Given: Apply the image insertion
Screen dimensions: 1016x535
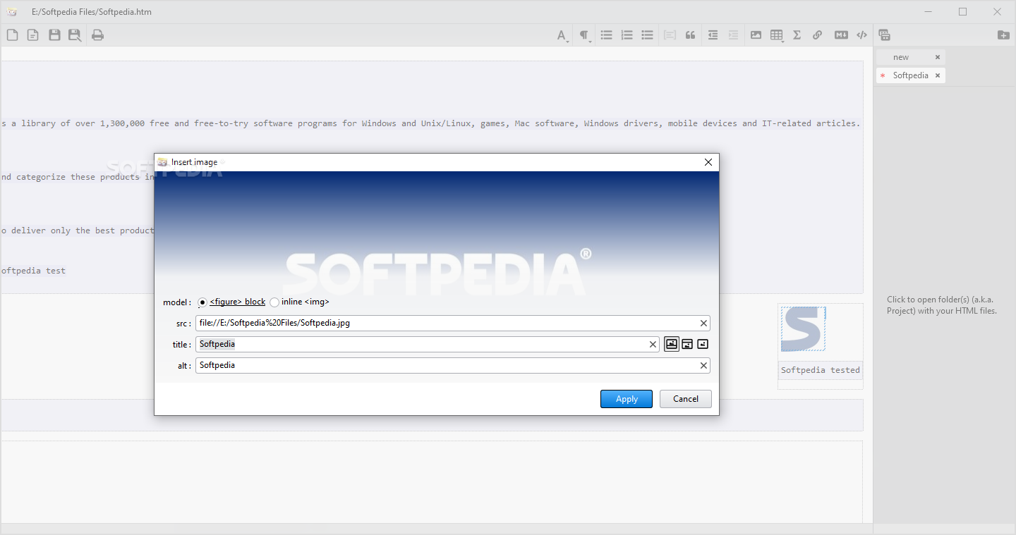Looking at the screenshot, I should click(x=627, y=399).
